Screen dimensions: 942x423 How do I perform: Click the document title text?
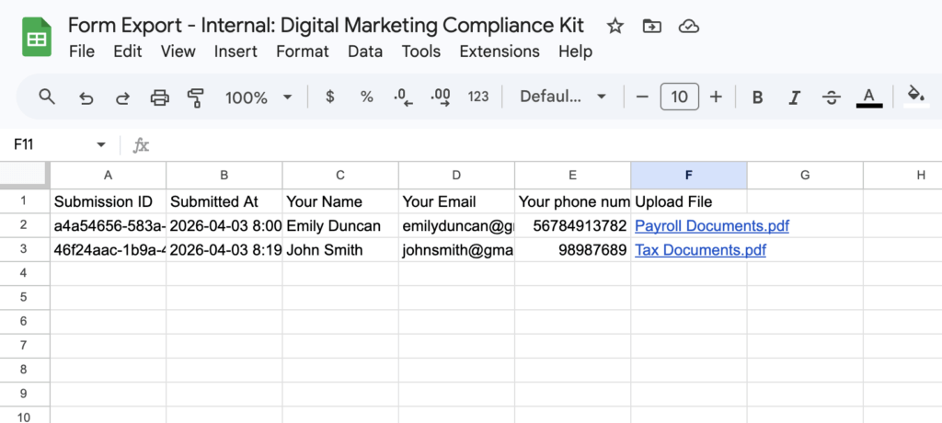(x=326, y=26)
